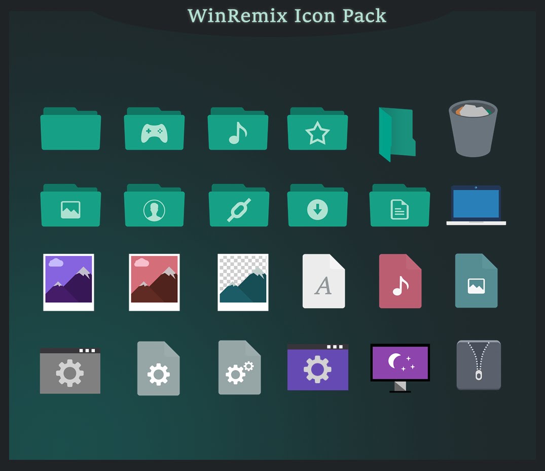Select the Documents folder icon
This screenshot has height=471, width=545.
point(399,207)
